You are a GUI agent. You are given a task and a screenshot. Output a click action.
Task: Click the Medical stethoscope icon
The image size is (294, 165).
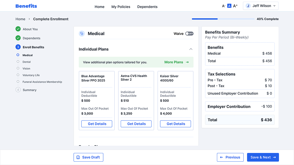click(x=82, y=33)
